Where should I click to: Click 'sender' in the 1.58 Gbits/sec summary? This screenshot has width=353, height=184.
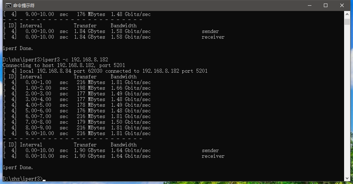210,31
